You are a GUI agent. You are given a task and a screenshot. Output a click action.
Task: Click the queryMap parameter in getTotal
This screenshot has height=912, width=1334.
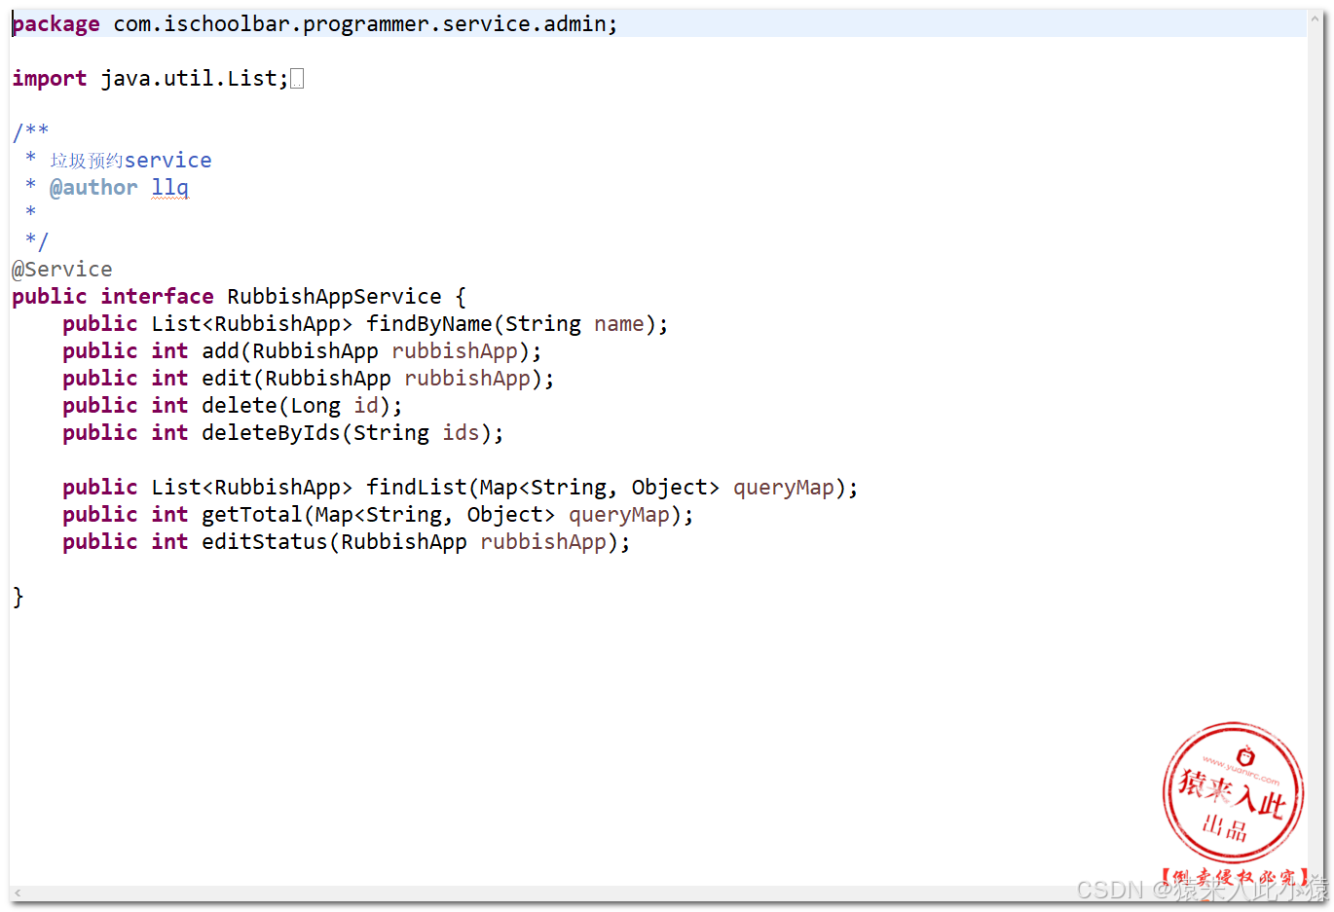(619, 515)
